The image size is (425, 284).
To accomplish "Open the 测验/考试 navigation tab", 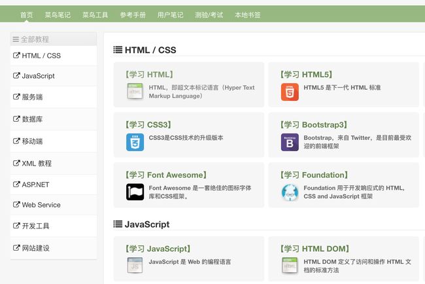I will [x=209, y=14].
